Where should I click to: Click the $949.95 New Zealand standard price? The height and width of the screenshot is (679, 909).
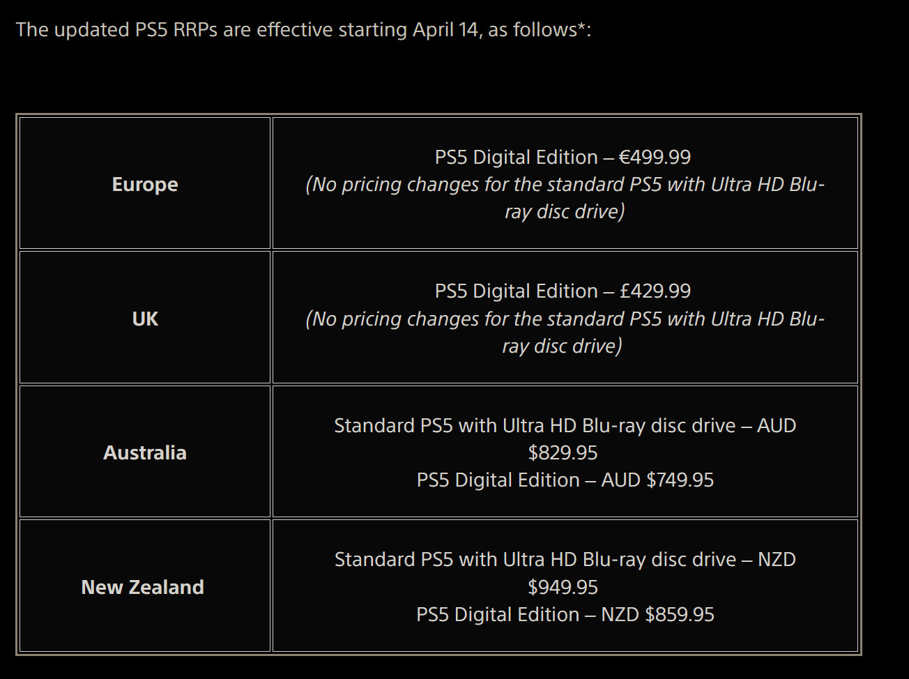pyautogui.click(x=563, y=587)
